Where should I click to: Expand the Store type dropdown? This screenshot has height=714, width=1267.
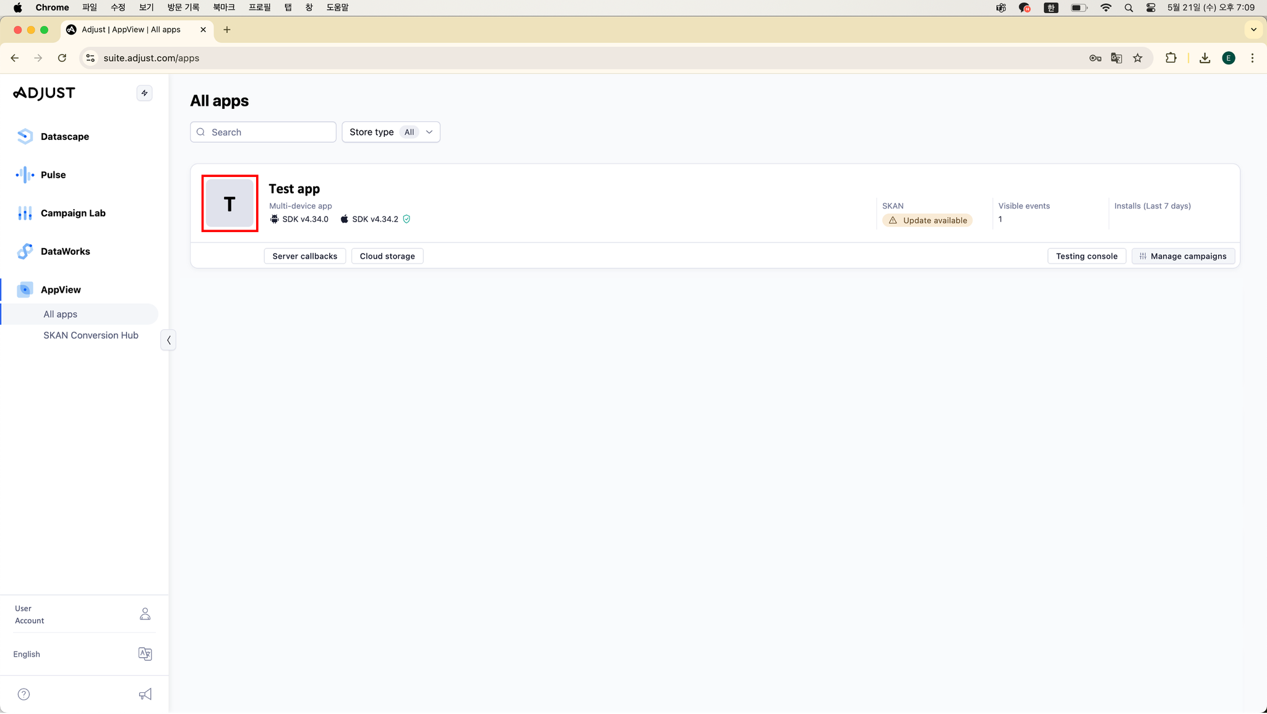[391, 132]
